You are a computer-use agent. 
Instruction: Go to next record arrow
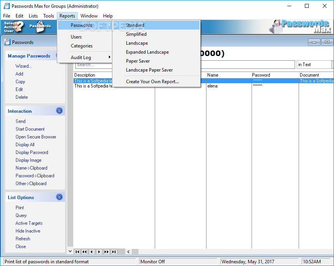(99, 252)
